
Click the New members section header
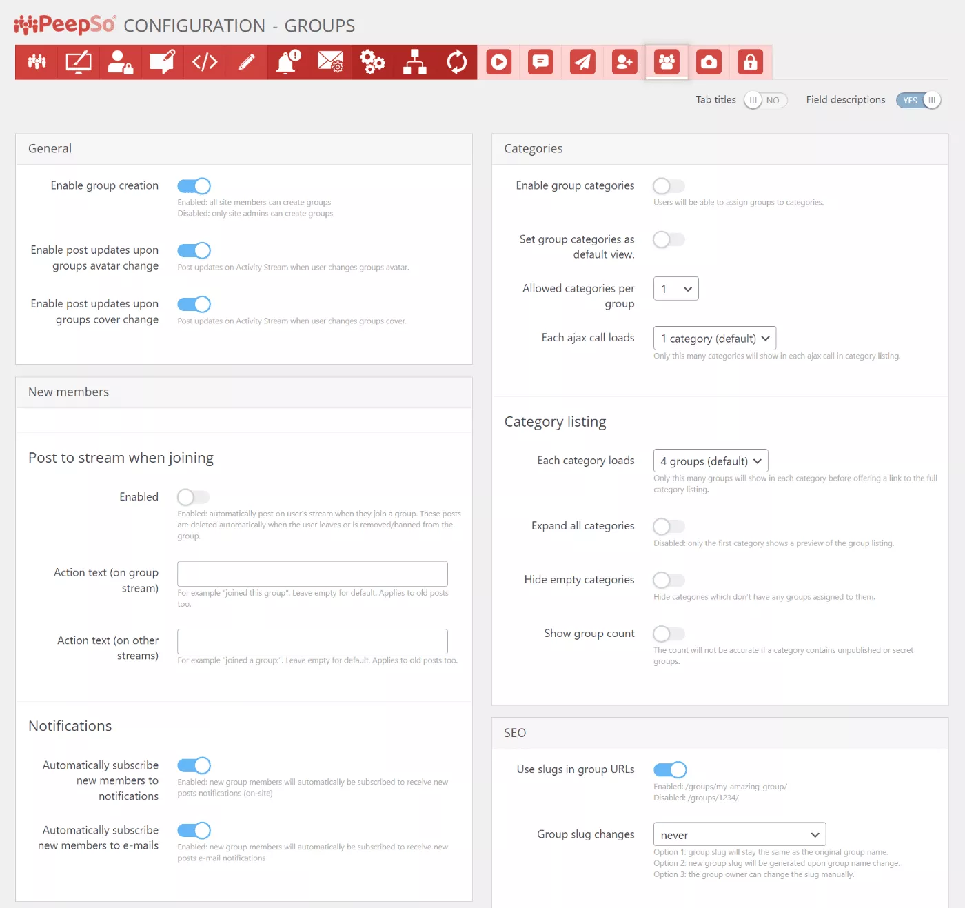click(x=244, y=392)
